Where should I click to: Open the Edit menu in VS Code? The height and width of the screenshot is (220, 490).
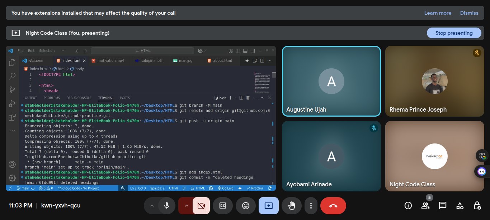[x=31, y=51]
